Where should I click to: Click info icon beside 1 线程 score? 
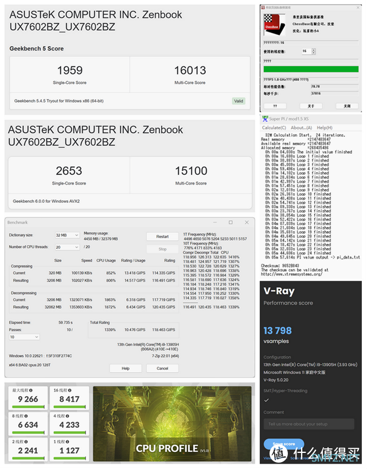(68, 442)
